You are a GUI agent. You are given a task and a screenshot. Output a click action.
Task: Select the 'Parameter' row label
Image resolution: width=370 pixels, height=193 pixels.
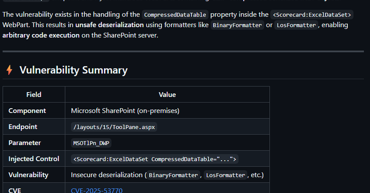pos(25,143)
